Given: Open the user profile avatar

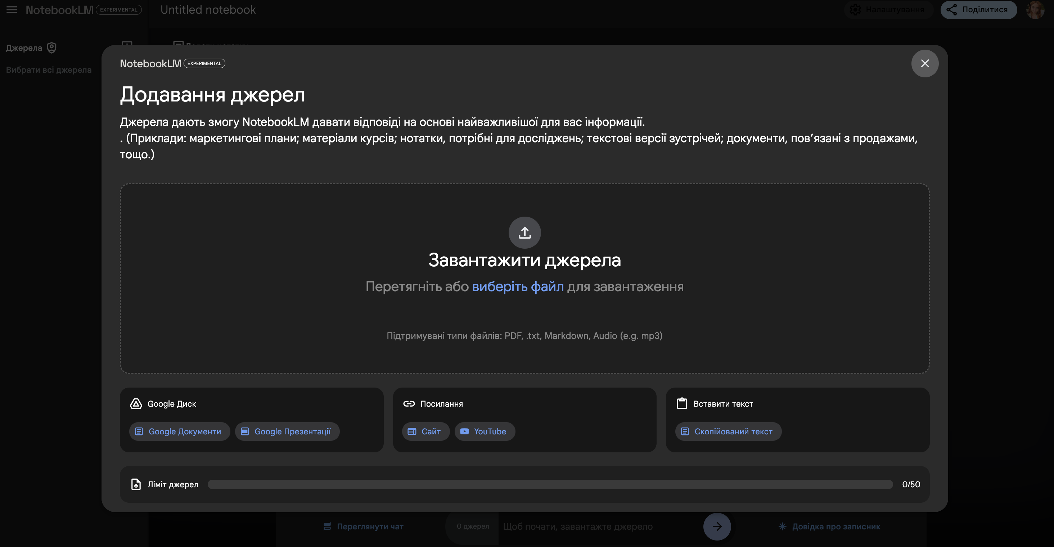Looking at the screenshot, I should pos(1035,9).
